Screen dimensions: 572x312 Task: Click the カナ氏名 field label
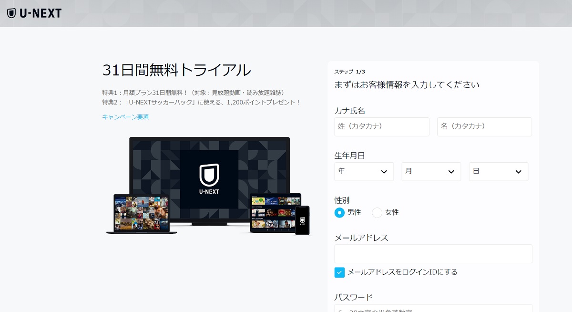tap(350, 111)
